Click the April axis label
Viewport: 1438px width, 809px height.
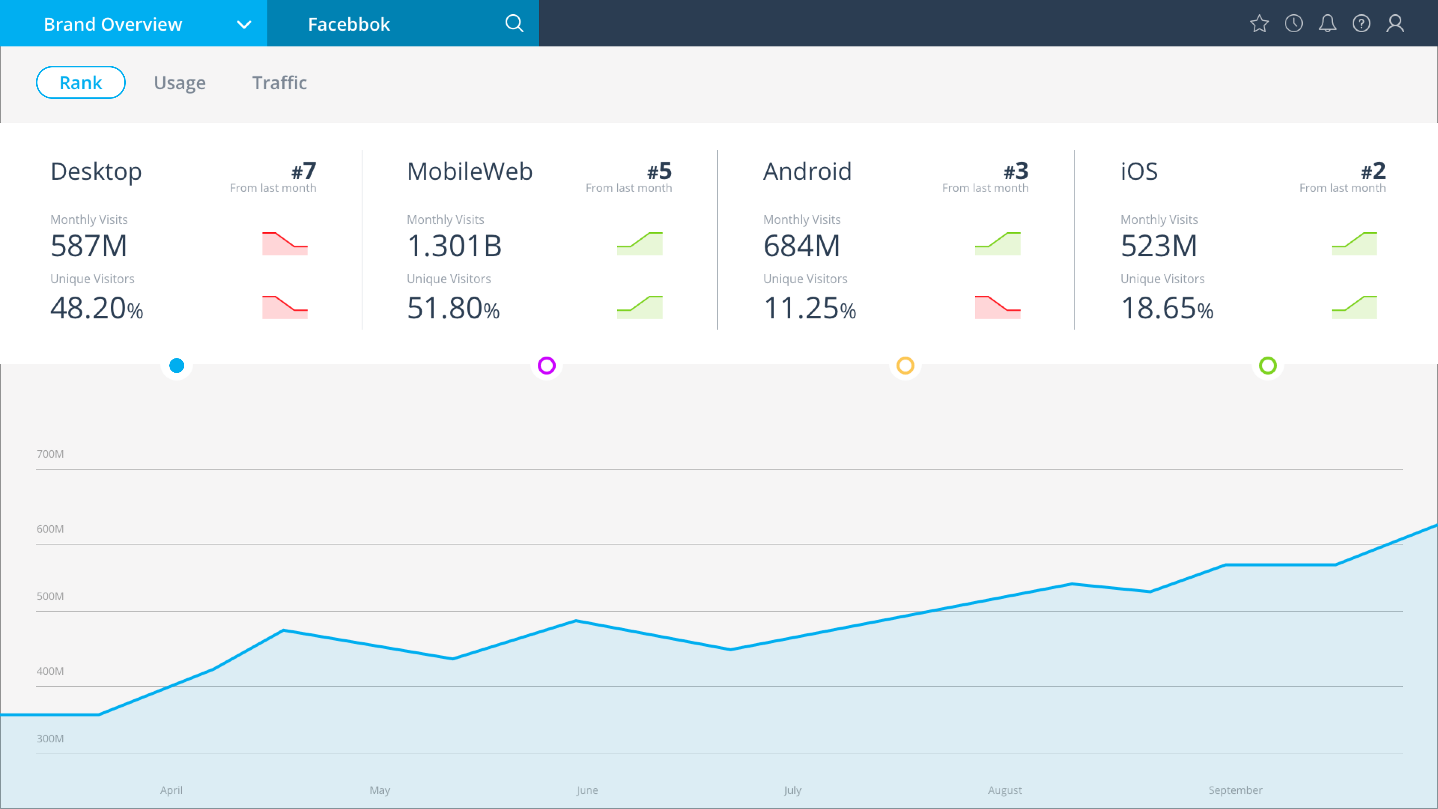172,790
